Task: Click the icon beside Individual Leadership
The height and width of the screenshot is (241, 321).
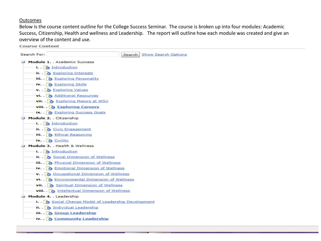Action: pyautogui.click(x=48, y=208)
